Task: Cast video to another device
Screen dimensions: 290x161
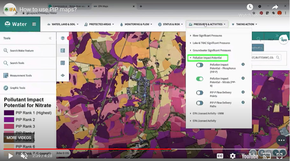Action: (x=267, y=156)
